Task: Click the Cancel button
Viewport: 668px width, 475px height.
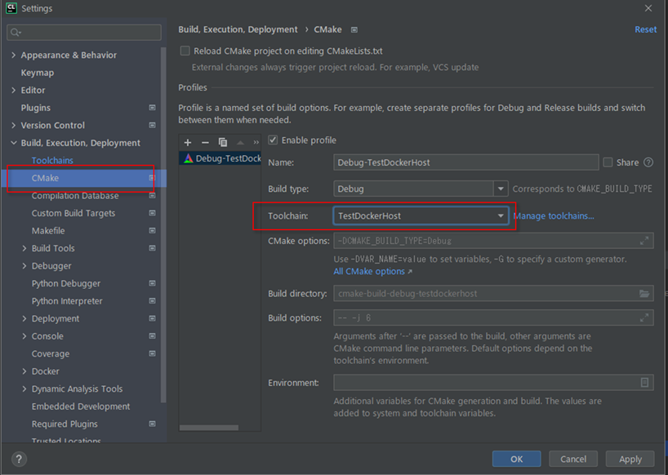Action: [x=573, y=459]
